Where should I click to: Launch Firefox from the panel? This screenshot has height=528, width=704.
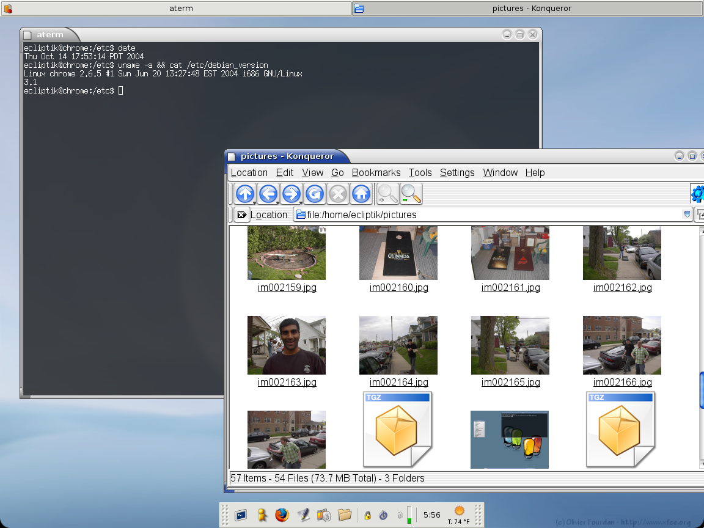click(x=281, y=515)
